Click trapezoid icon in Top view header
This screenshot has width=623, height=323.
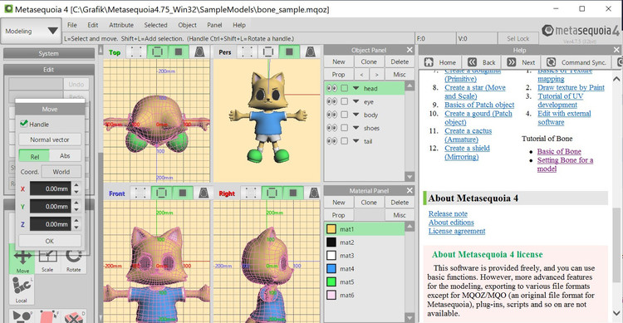coord(199,52)
